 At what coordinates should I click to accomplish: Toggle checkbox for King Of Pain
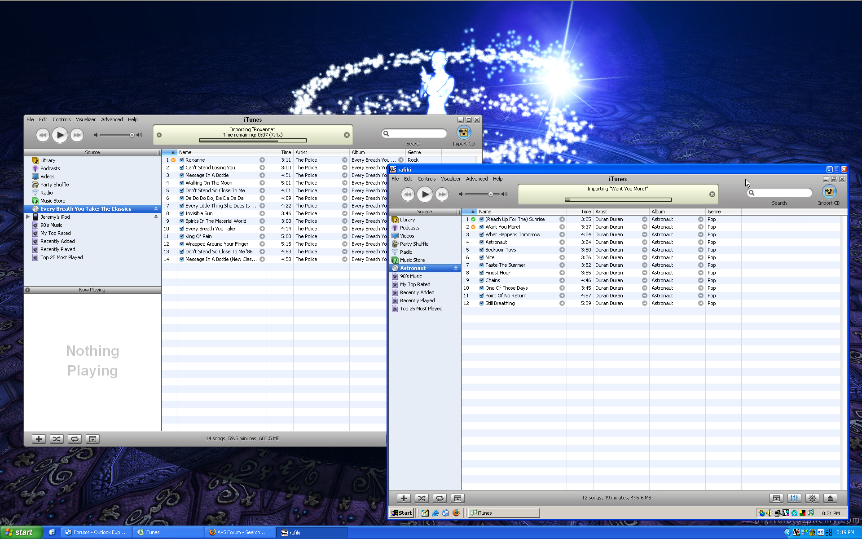pos(182,236)
